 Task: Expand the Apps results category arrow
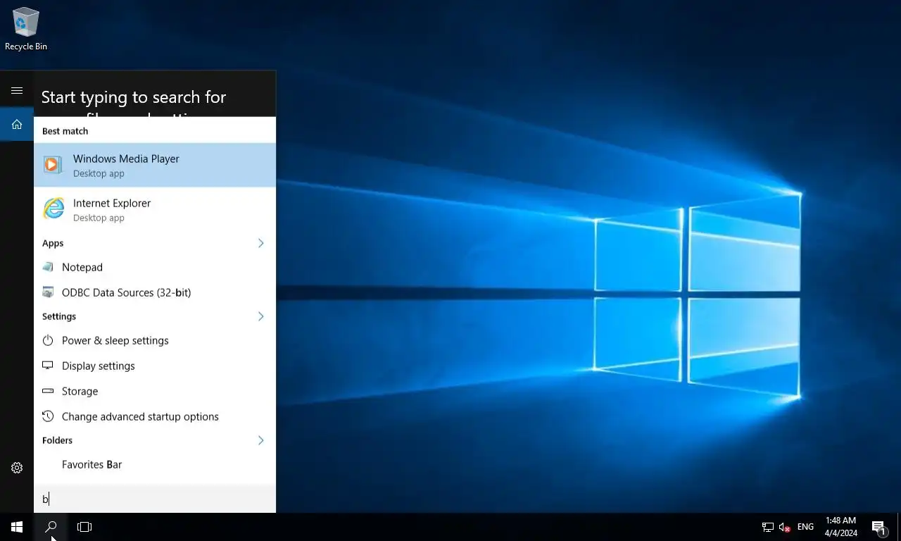pyautogui.click(x=260, y=243)
